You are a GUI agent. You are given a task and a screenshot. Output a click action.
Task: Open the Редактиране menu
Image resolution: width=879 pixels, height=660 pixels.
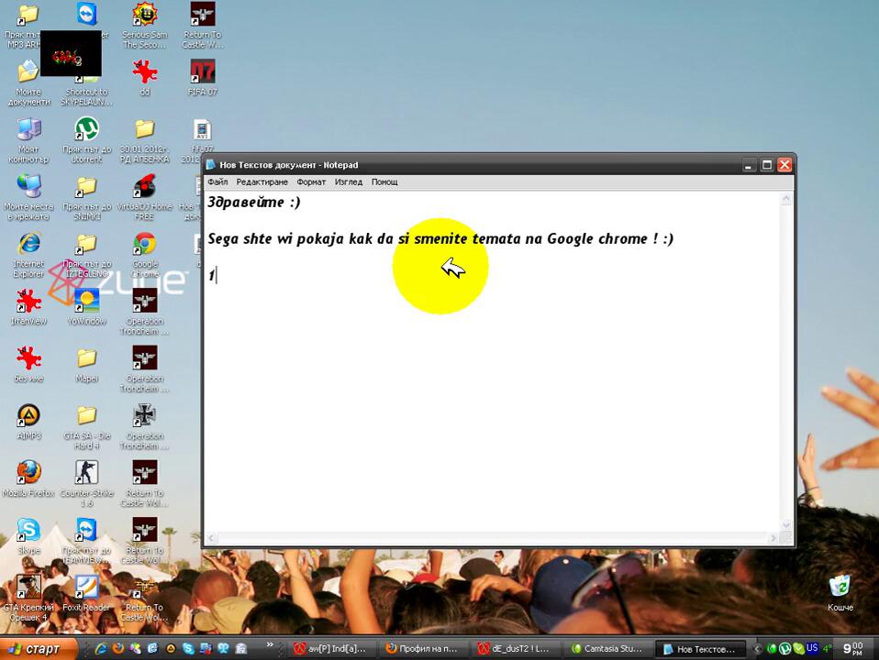[x=261, y=182]
